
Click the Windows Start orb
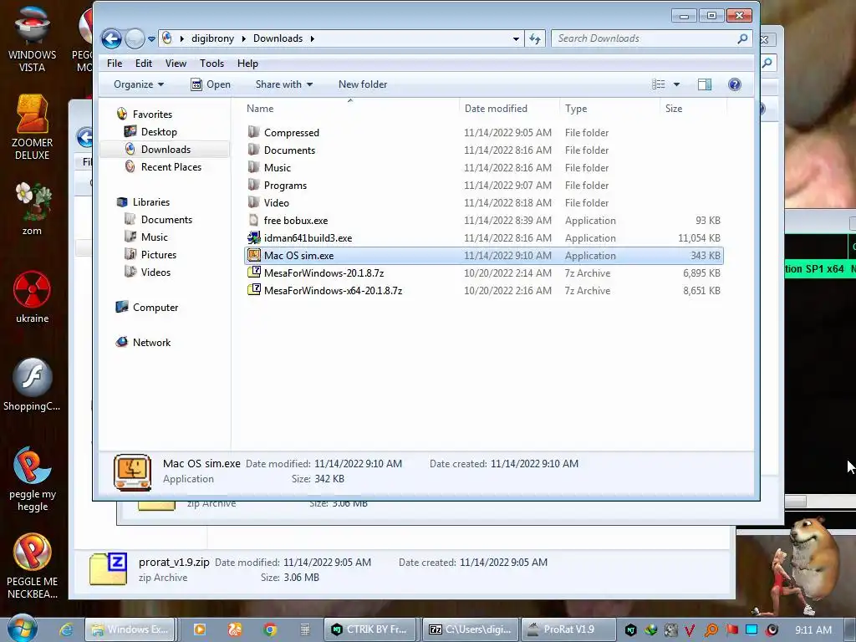coord(23,629)
